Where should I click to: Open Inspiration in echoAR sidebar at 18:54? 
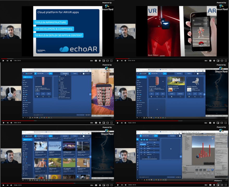pyautogui.click(x=25, y=175)
